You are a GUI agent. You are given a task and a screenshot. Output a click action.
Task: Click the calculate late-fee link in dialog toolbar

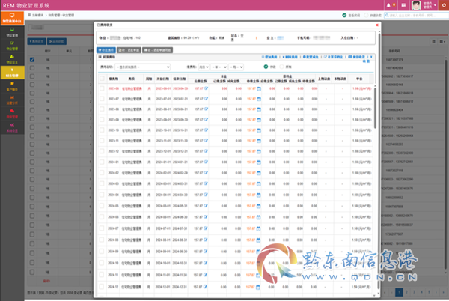[333, 57]
